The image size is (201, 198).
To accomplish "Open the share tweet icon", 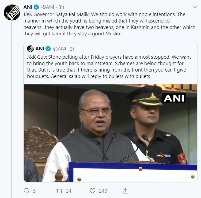I will click(126, 190).
